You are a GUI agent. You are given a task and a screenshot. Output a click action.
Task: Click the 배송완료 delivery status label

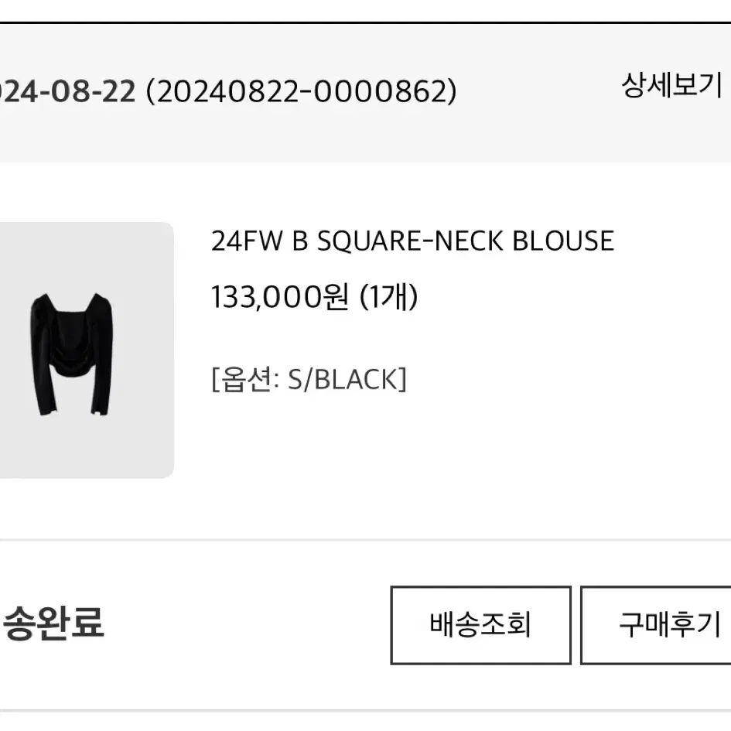click(x=53, y=623)
